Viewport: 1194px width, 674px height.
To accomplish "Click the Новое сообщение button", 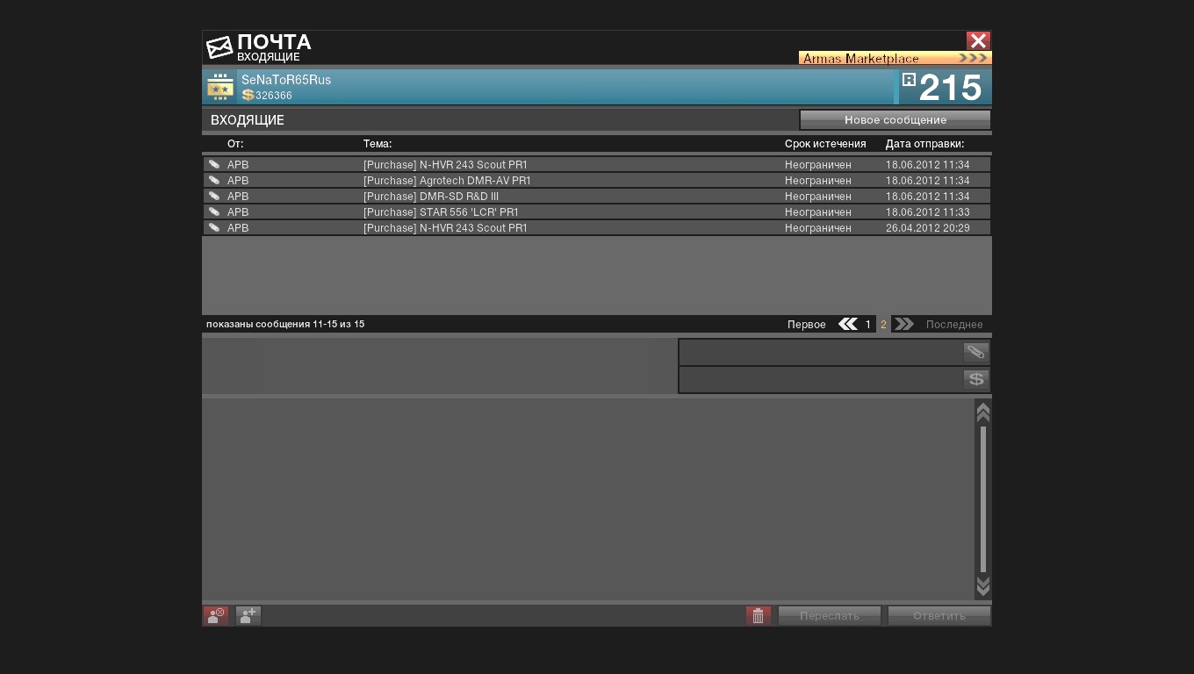I will pos(895,120).
